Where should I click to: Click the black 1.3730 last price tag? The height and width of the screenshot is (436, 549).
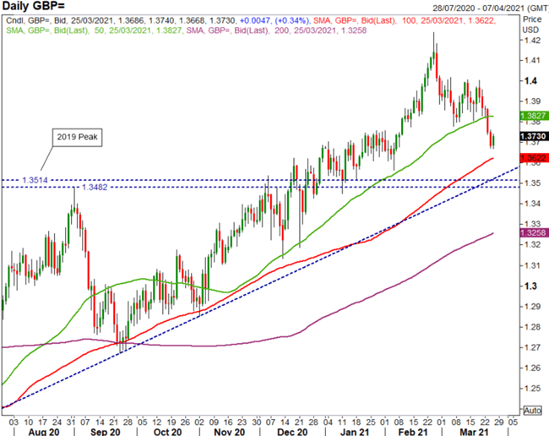tap(534, 136)
